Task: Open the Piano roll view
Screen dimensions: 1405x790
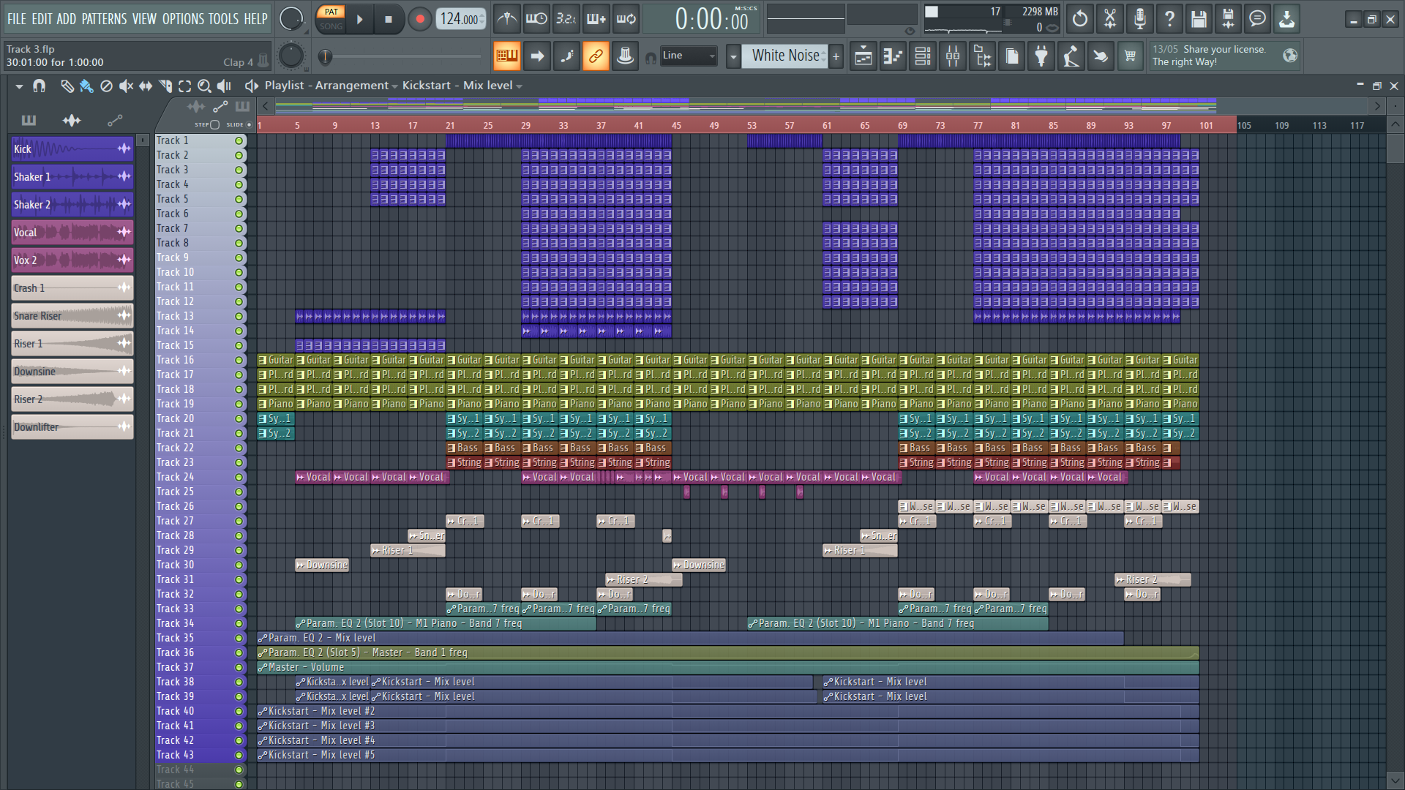Action: coord(893,56)
